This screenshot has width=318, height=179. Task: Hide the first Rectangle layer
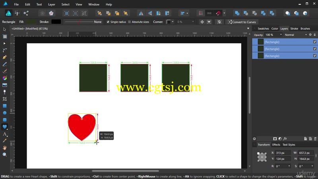[314, 42]
